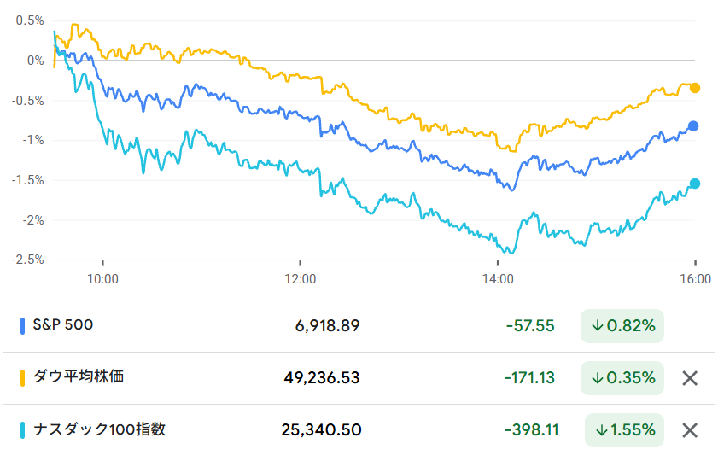
Task: Remove ナスダック100指数 from the comparison
Action: 690,430
